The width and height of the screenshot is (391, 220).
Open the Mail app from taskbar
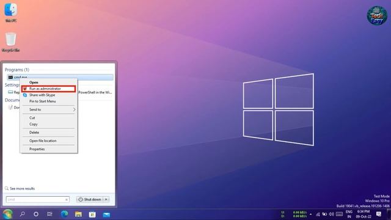(106, 215)
